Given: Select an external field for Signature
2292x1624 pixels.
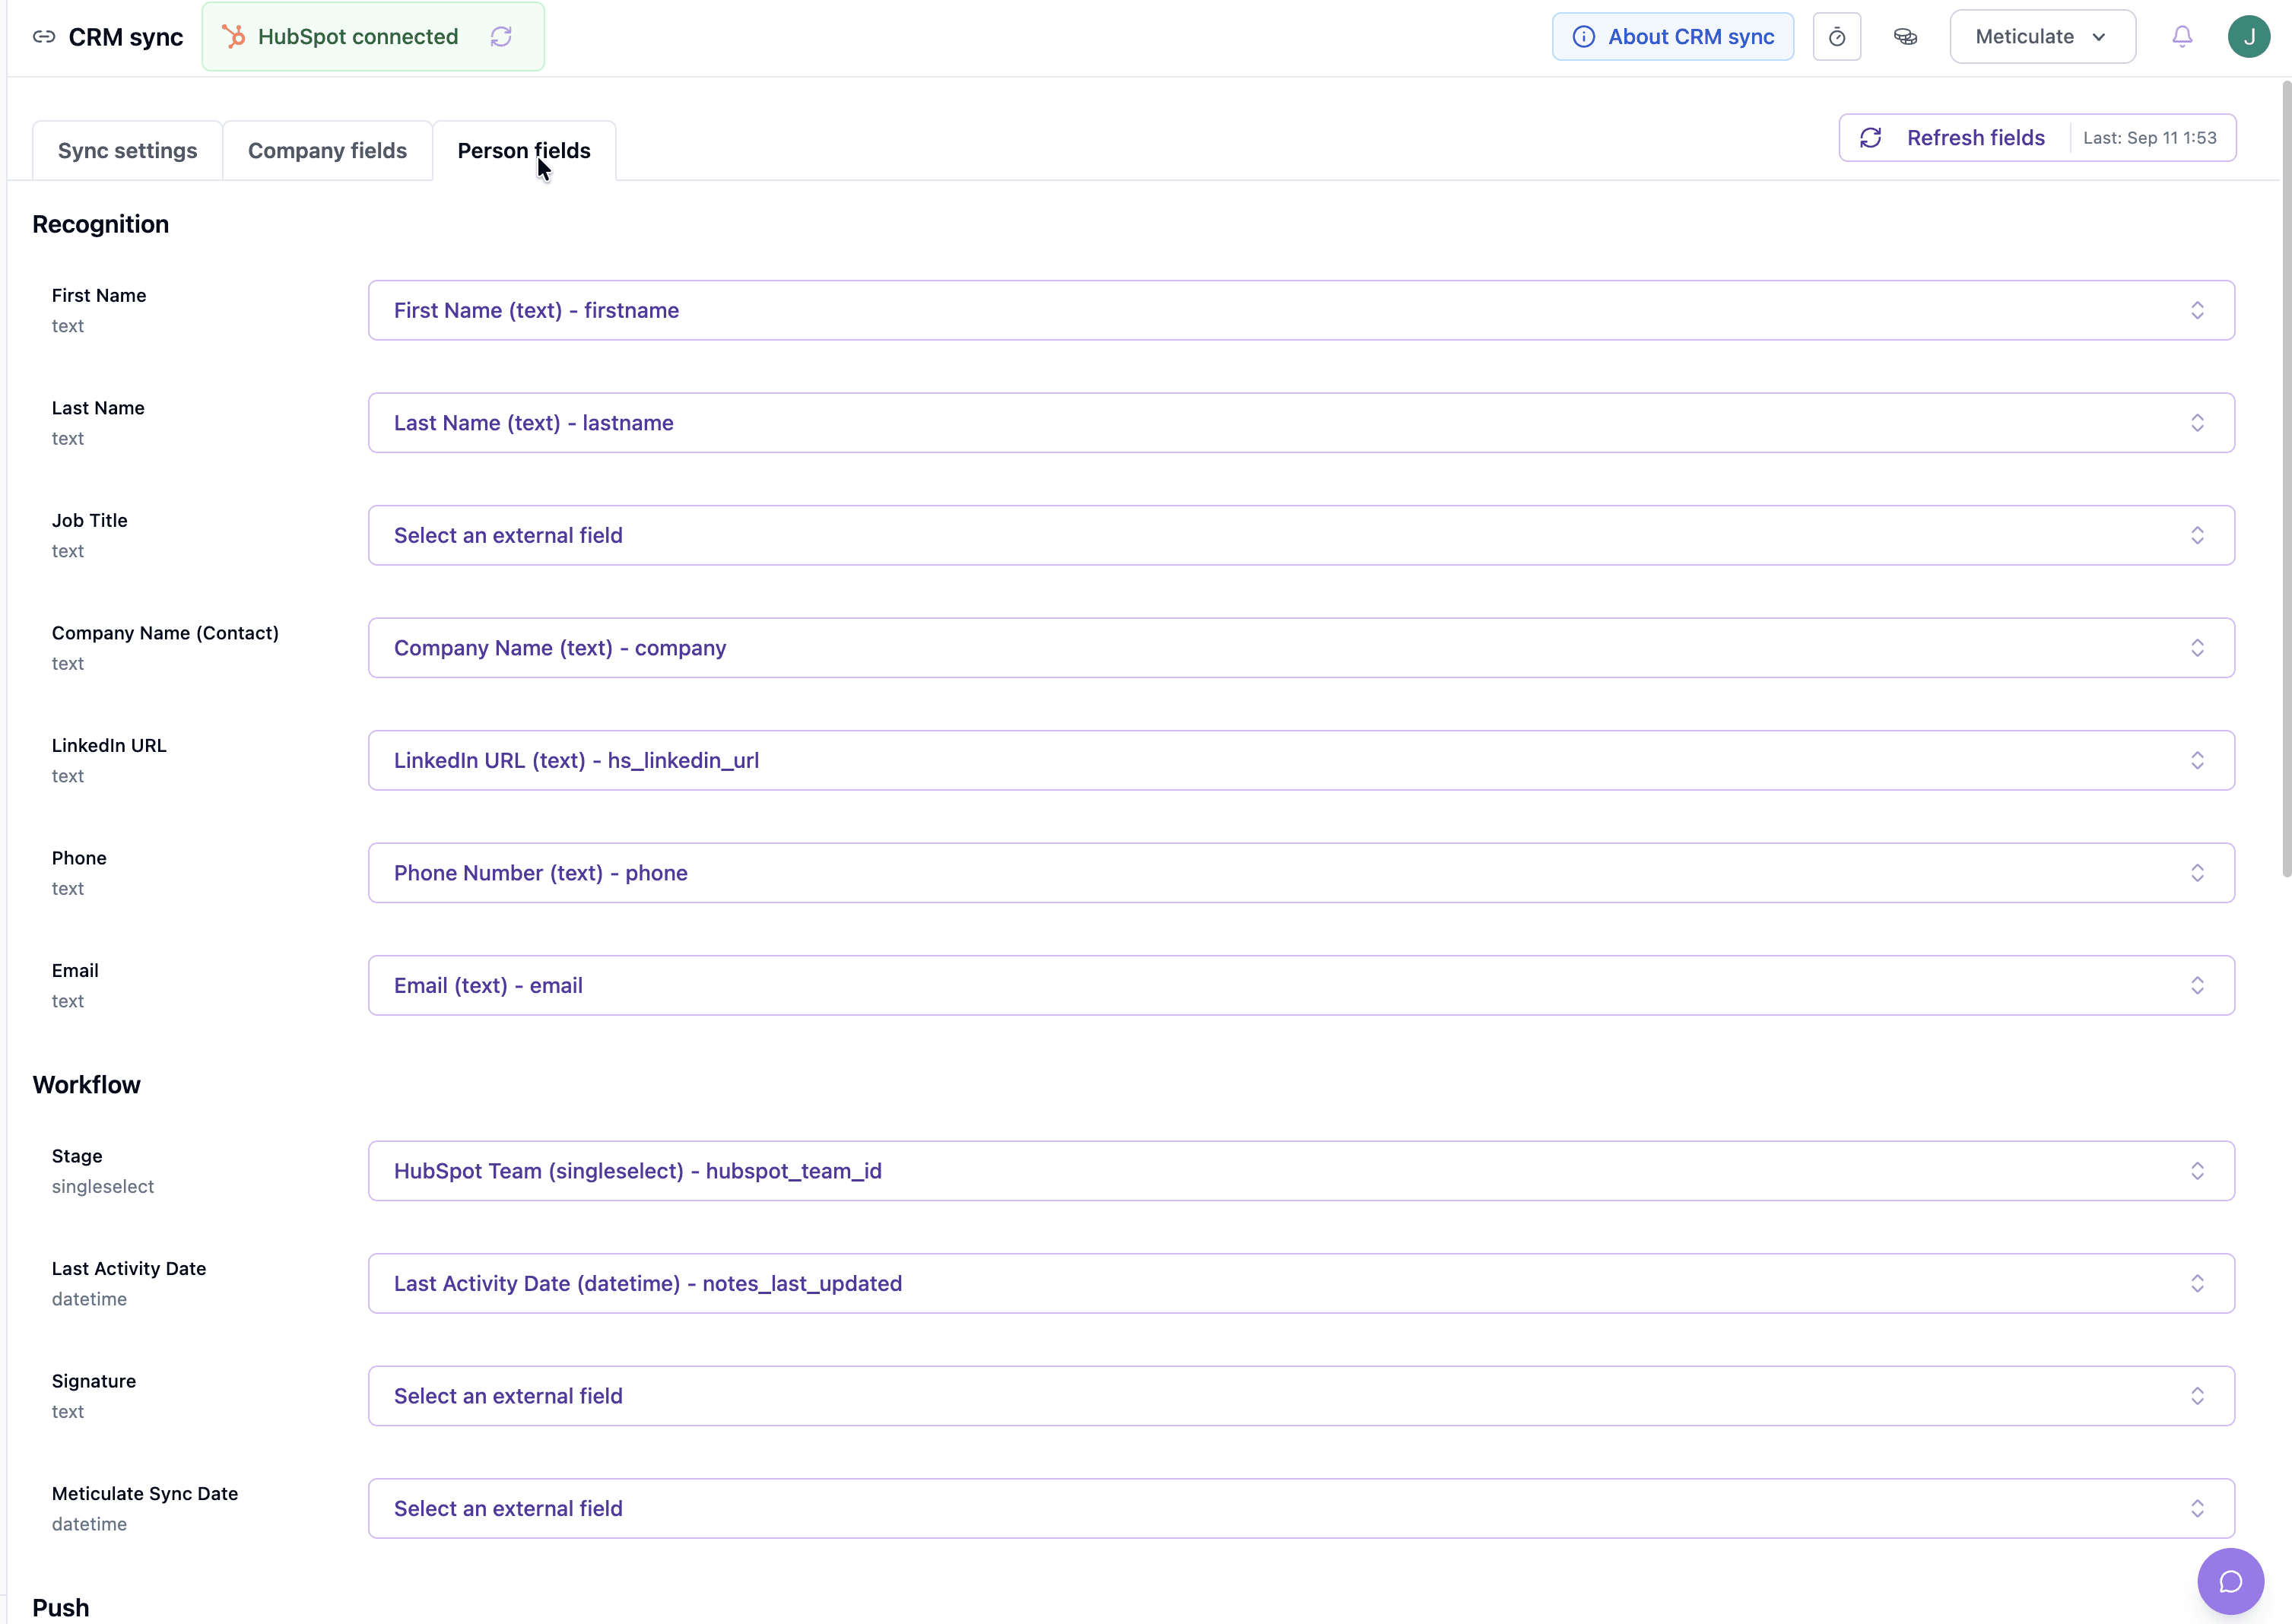Looking at the screenshot, I should tap(1301, 1396).
